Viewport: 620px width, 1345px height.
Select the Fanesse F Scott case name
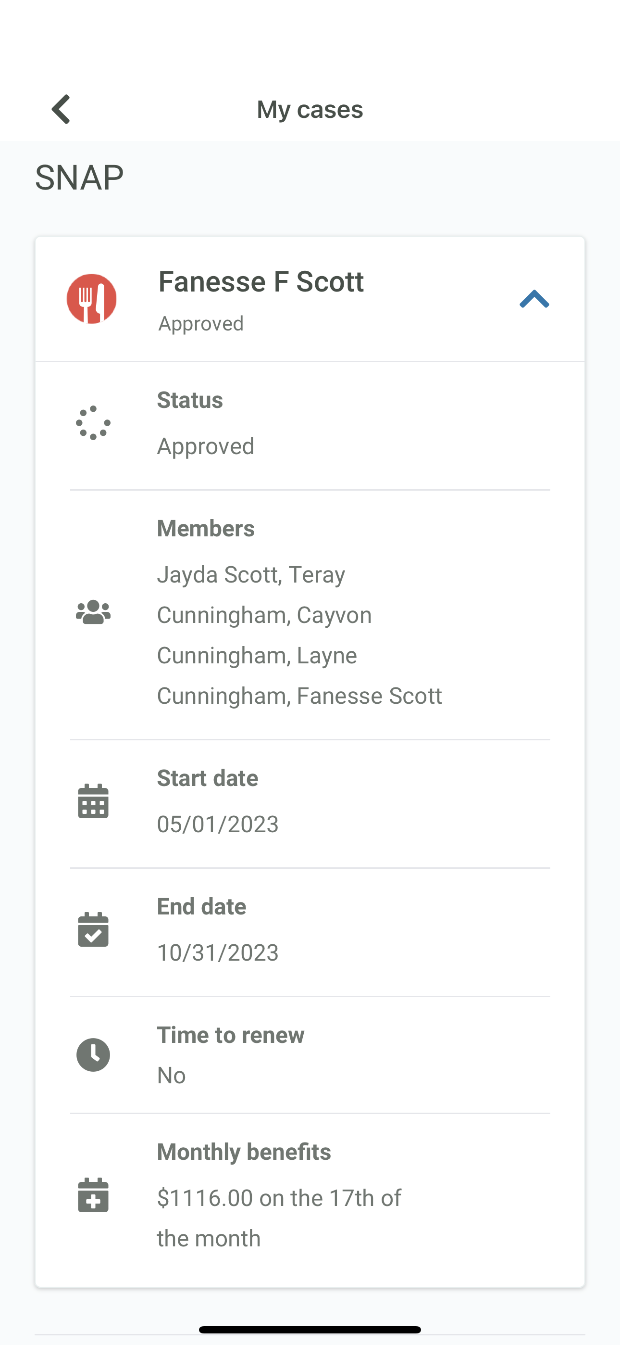(x=261, y=281)
